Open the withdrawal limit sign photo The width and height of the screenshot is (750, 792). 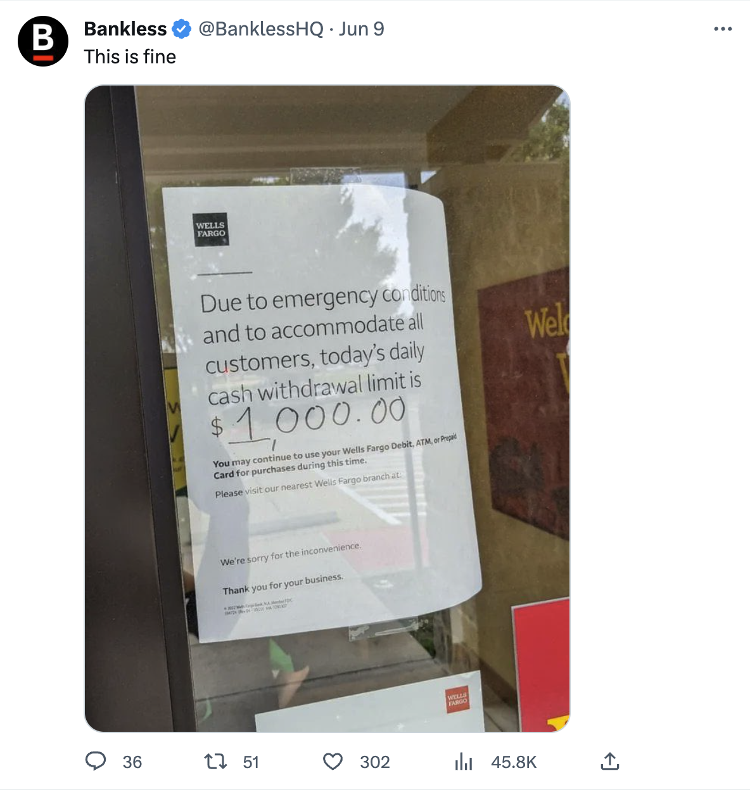327,409
